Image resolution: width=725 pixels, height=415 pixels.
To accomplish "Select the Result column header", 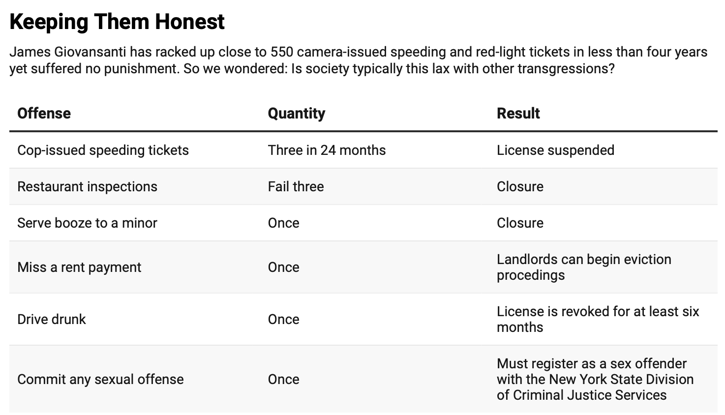I will (x=518, y=114).
